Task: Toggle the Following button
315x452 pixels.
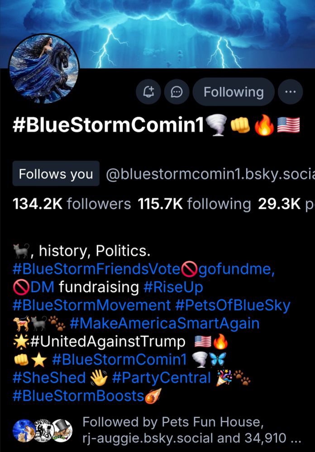Action: coord(234,92)
